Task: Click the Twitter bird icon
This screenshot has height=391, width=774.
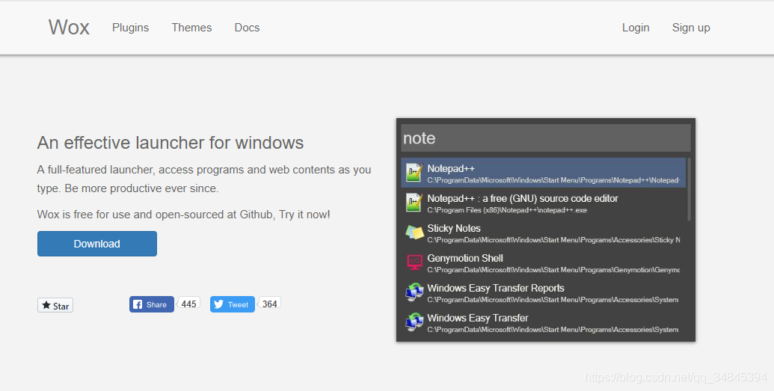Action: [x=218, y=304]
